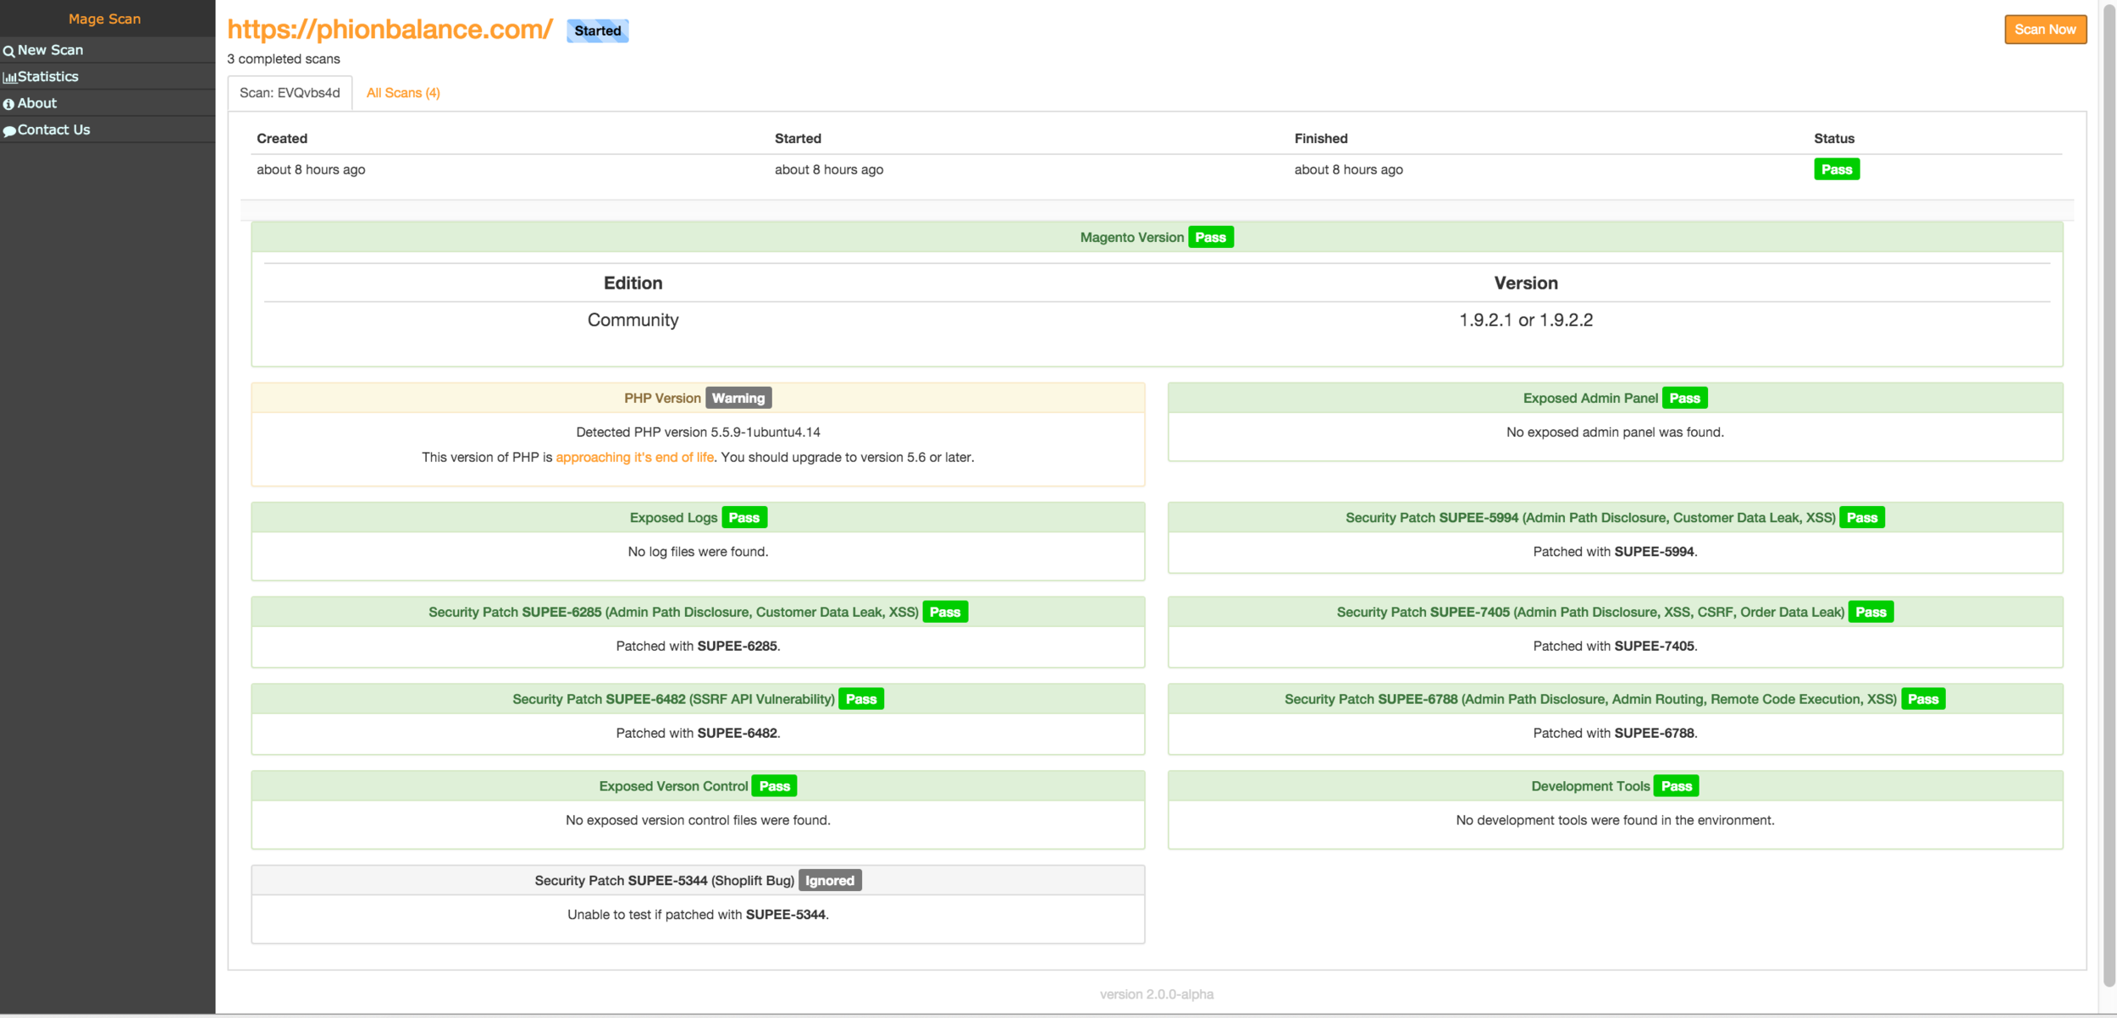Click the New Scan magnifier icon

click(8, 51)
